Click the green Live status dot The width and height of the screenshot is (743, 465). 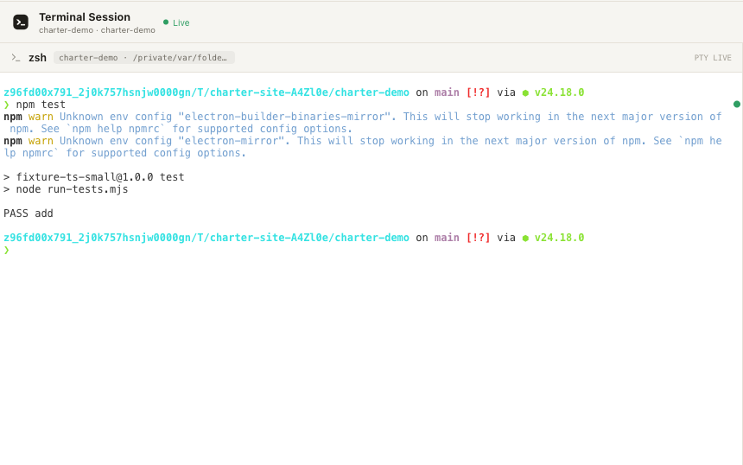click(166, 22)
